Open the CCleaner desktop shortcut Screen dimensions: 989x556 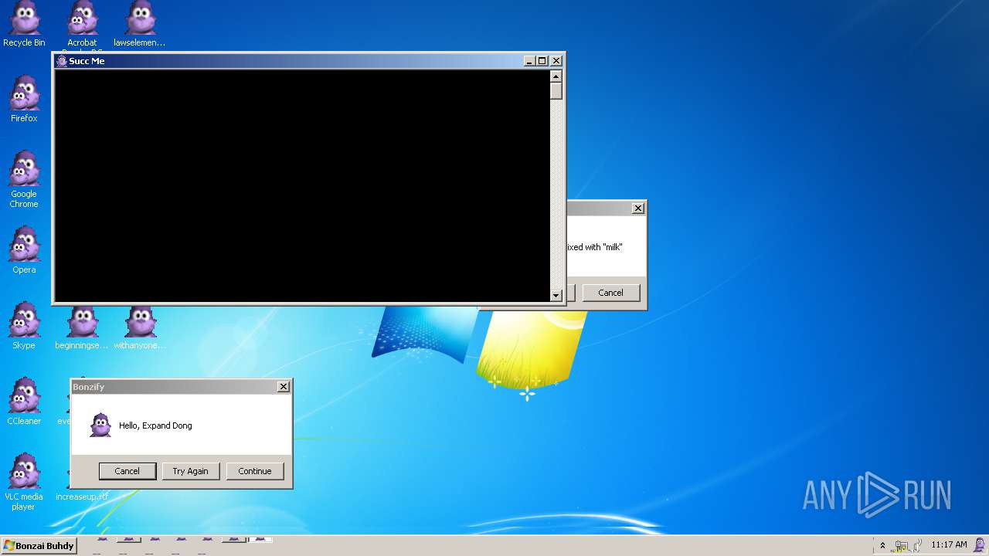24,402
